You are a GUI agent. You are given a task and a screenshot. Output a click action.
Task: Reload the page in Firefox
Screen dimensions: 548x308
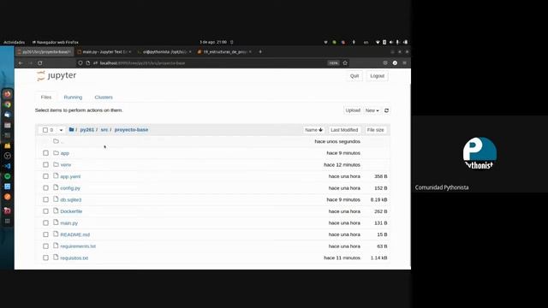(40, 63)
